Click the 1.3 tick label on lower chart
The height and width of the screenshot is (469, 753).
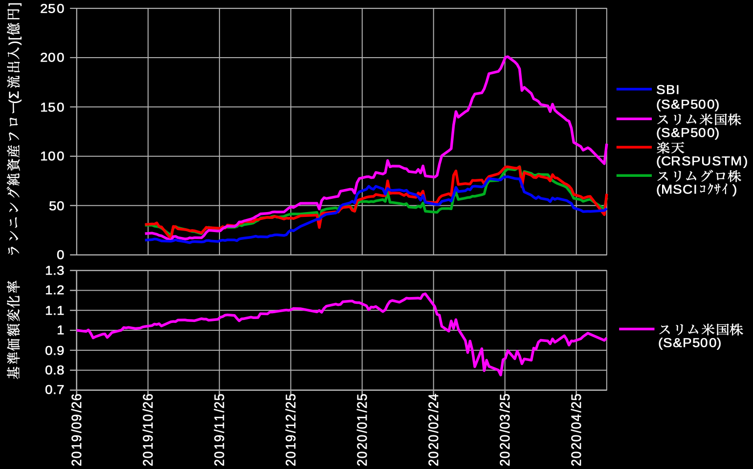point(55,271)
